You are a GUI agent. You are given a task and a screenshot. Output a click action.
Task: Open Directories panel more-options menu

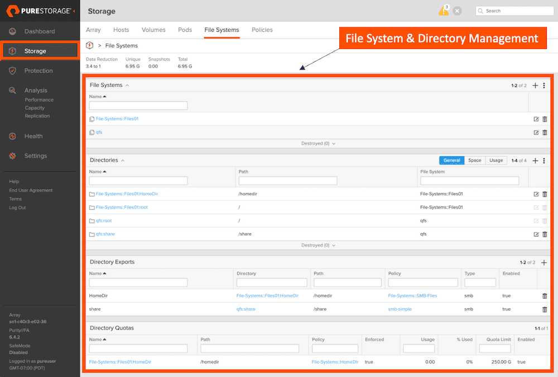click(543, 161)
